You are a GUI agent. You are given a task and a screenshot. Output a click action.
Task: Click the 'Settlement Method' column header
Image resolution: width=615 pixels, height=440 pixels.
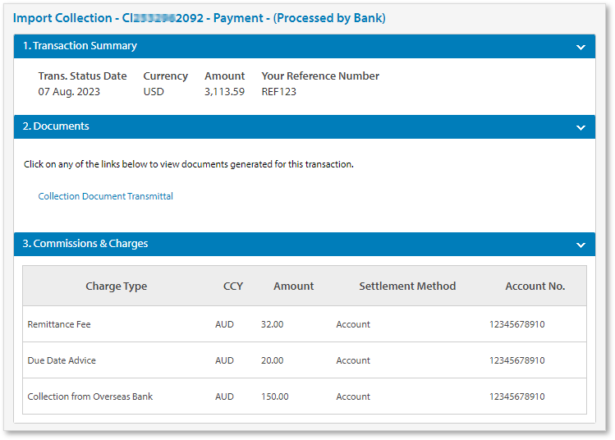(x=407, y=286)
